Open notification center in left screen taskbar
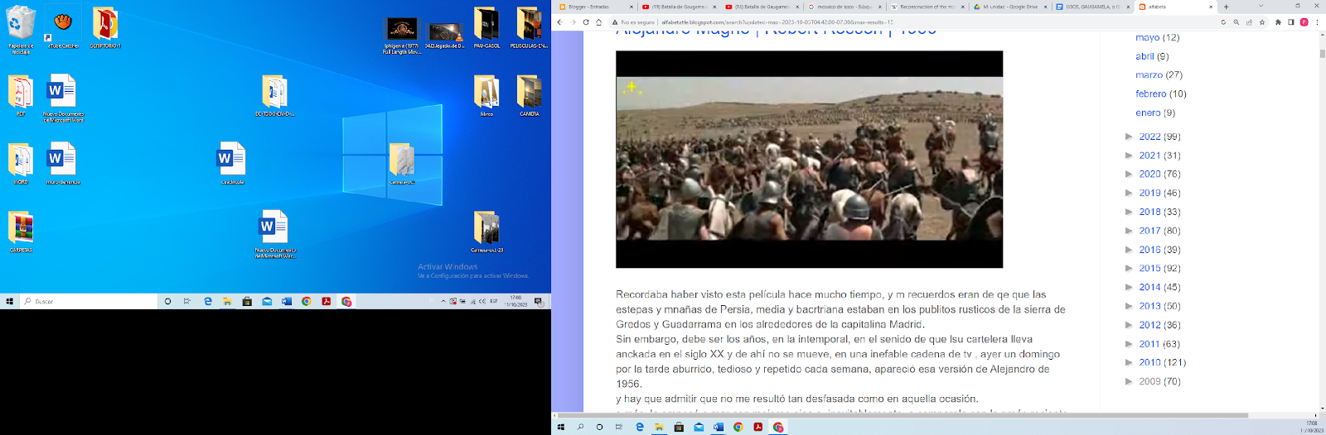This screenshot has height=435, width=1326. 539,301
